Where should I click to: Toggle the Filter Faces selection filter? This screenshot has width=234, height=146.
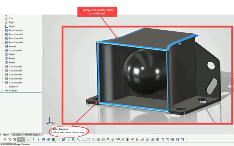[x=44, y=140]
